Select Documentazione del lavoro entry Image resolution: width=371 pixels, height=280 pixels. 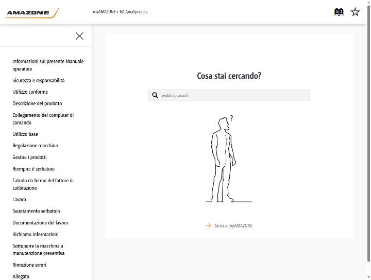40,223
